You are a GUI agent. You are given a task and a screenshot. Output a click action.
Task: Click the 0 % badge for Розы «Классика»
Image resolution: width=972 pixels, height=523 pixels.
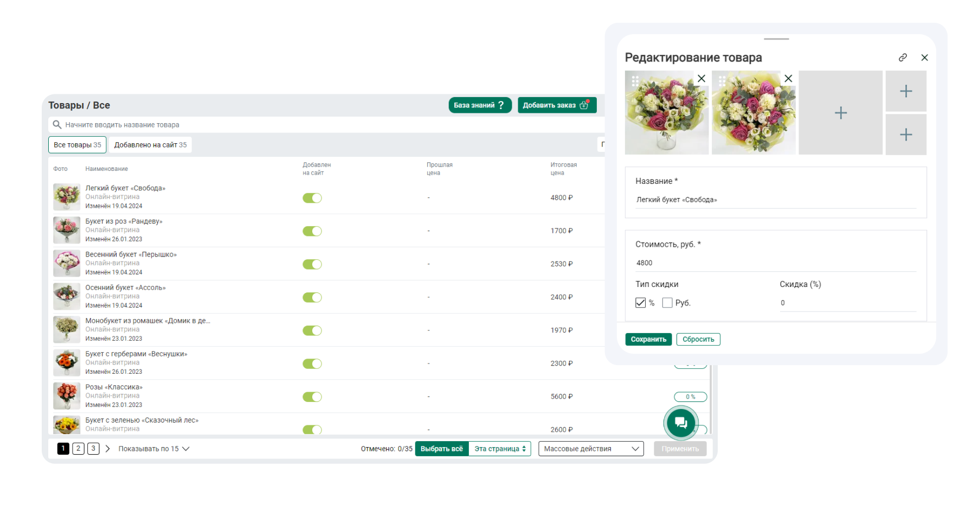690,397
